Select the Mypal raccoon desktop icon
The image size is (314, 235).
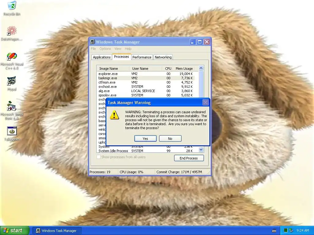(x=12, y=83)
